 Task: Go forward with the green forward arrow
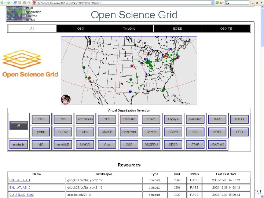point(8,3)
